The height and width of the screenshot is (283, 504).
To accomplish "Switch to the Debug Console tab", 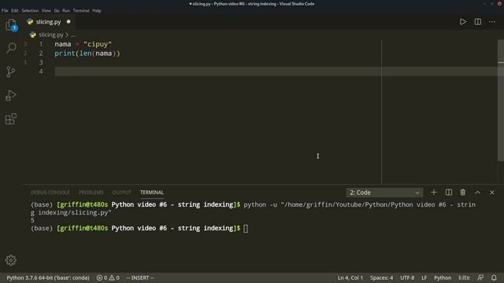I will click(50, 192).
